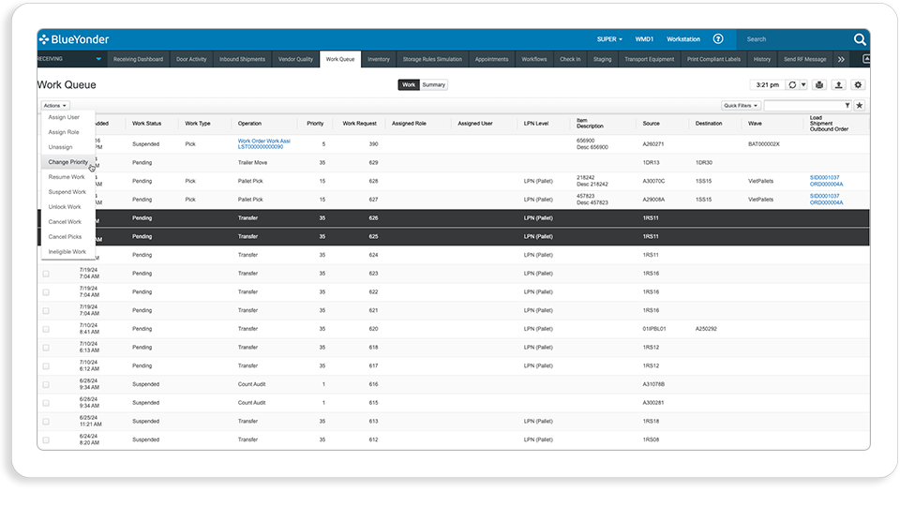Screen dimensions: 900x506
Task: Select Suspend Work in Actions menu
Action: tap(67, 191)
